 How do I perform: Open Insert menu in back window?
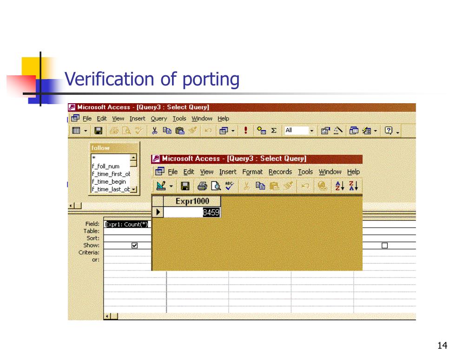(137, 119)
